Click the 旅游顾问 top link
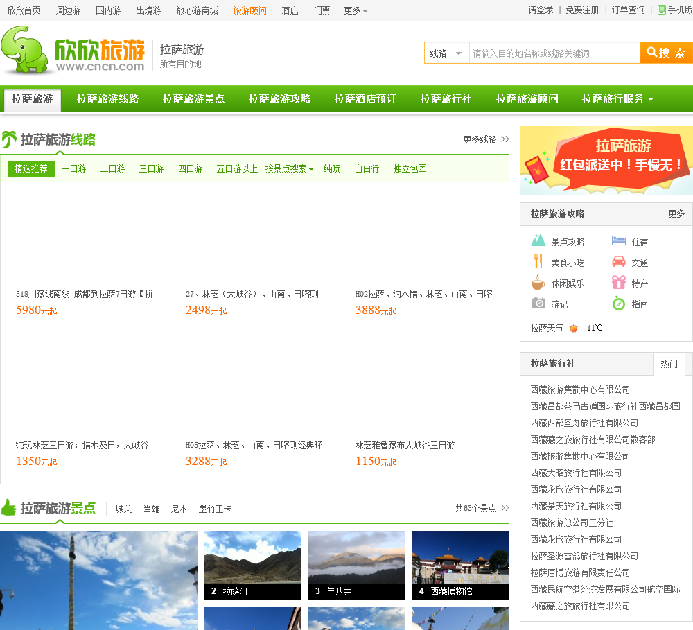This screenshot has height=630, width=693. click(249, 10)
